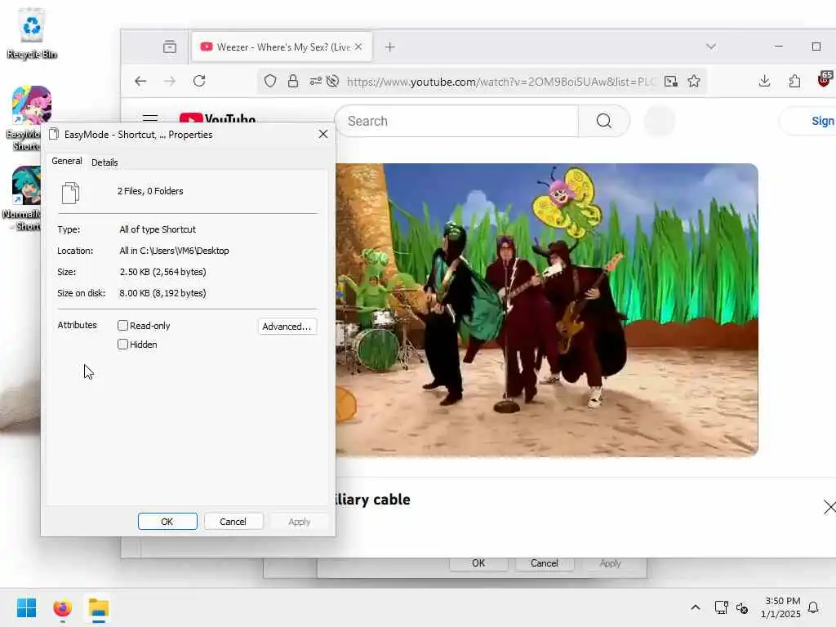
Task: Open Firefox downloads panel
Action: point(764,81)
